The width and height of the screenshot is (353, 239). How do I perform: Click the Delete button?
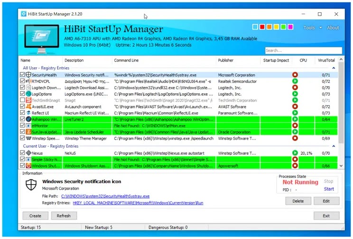pos(298,201)
